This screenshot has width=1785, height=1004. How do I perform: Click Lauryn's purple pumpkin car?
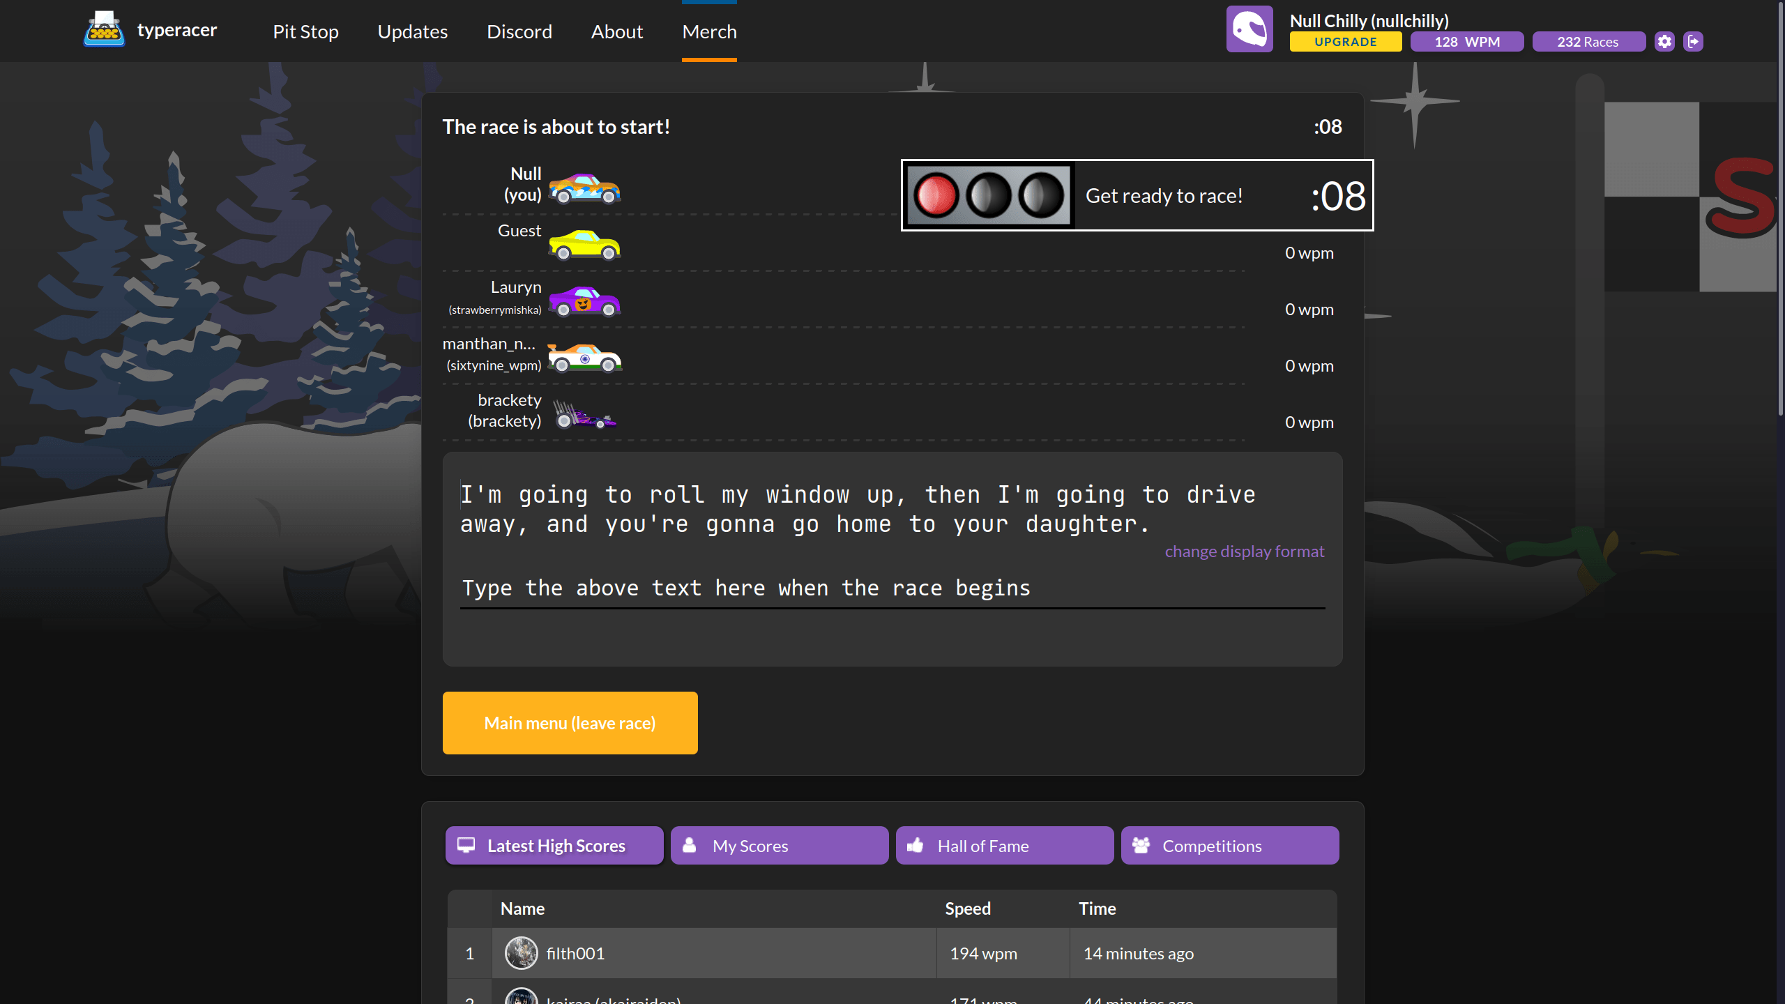pos(584,301)
